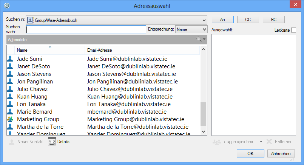Sort list by Name column header
This screenshot has width=304, height=165.
[49, 50]
